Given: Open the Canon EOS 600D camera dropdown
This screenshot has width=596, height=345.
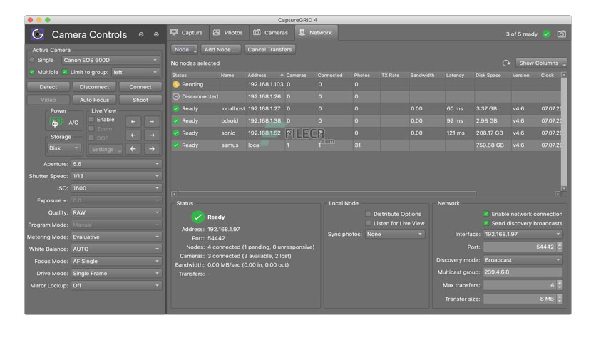Looking at the screenshot, I should [x=111, y=60].
